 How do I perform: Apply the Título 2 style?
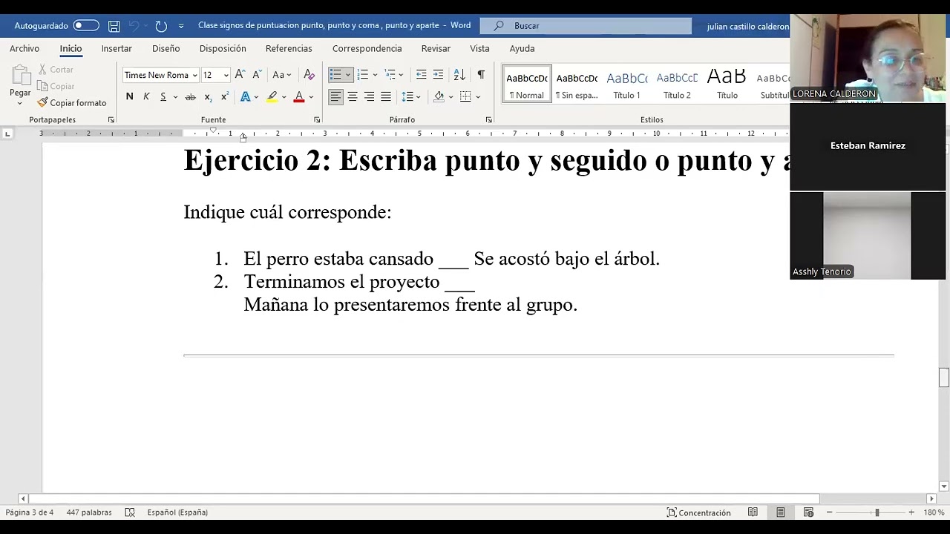pos(677,84)
